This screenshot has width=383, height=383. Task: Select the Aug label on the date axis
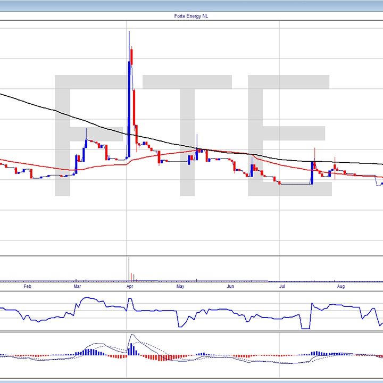(341, 286)
